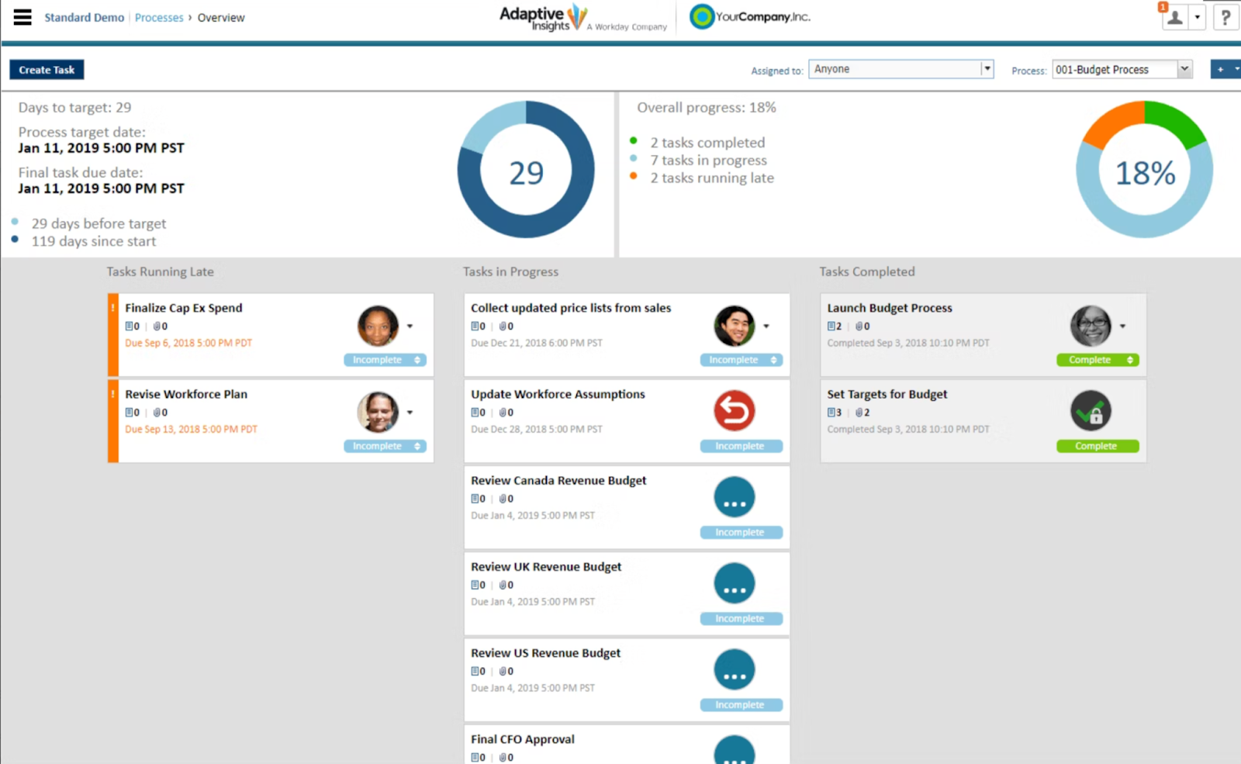Open the Assigned to dropdown
Image resolution: width=1241 pixels, height=764 pixels.
[901, 69]
